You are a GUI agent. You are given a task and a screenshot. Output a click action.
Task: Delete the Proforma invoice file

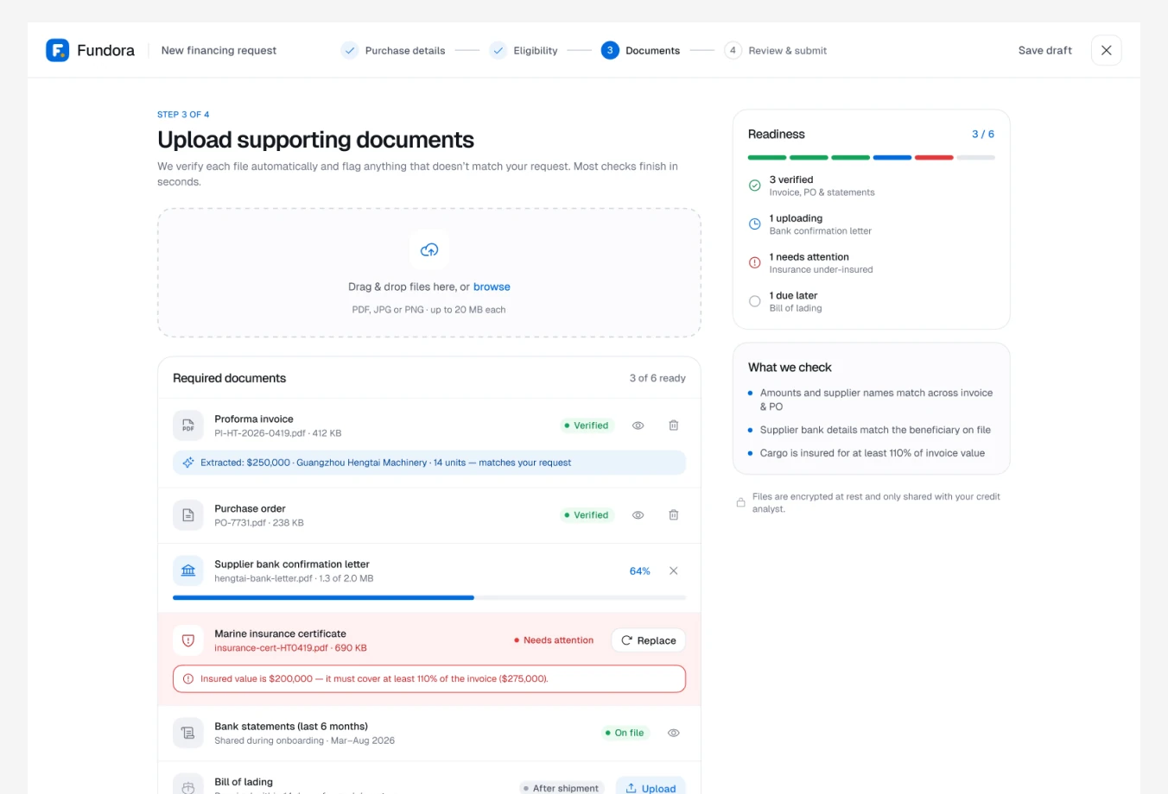pyautogui.click(x=674, y=425)
